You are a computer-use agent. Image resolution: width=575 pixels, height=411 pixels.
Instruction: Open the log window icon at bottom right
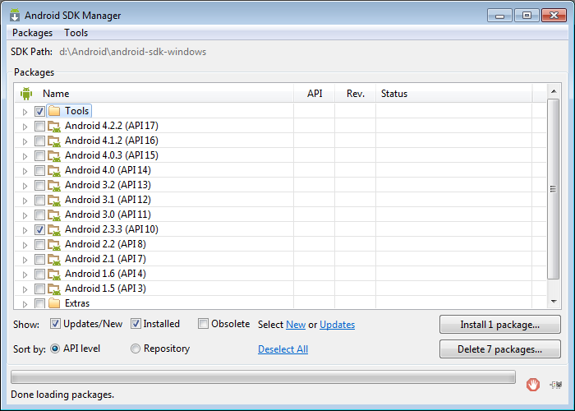coord(556,385)
